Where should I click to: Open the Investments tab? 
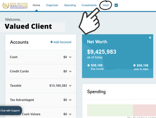coord(89,5)
